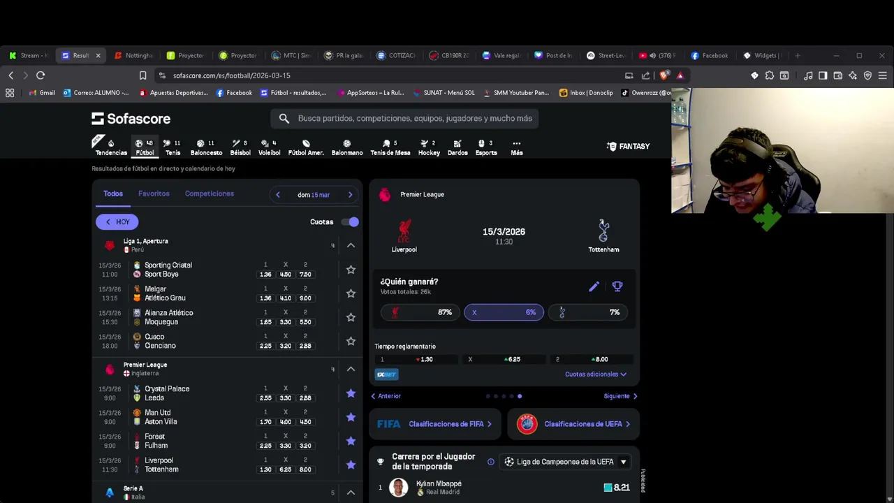
Task: Toggle the Cuotas switch
Action: coord(350,222)
